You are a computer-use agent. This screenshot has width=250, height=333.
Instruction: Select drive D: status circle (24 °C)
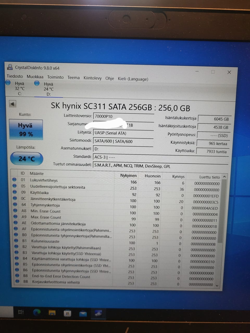pyautogui.click(x=37, y=83)
